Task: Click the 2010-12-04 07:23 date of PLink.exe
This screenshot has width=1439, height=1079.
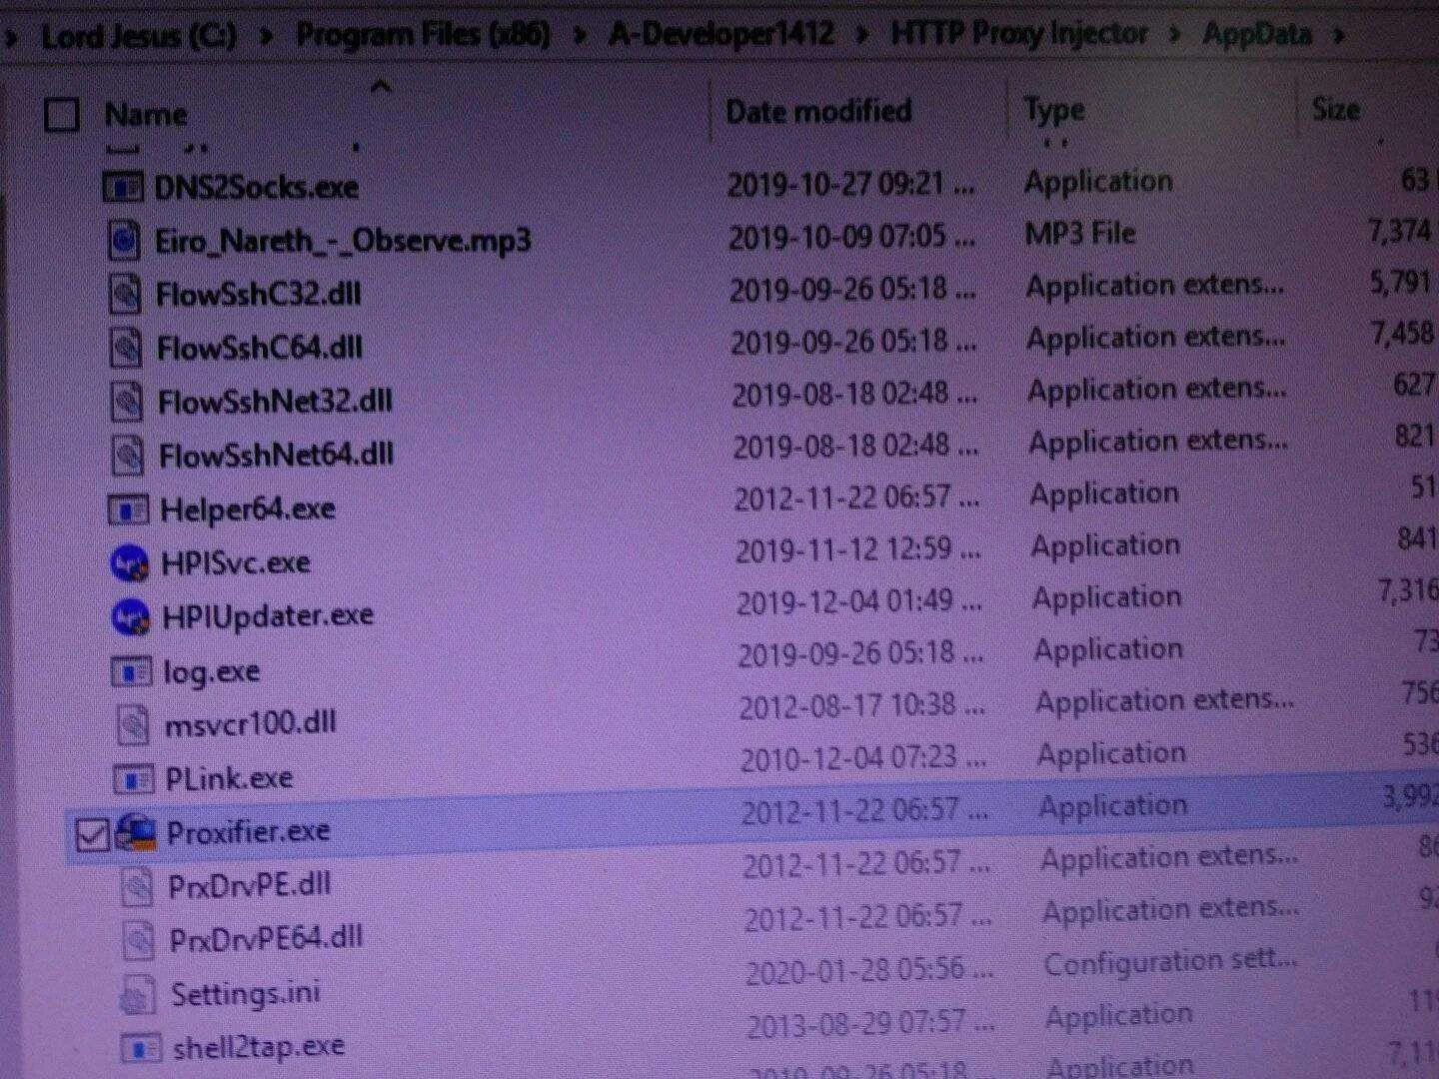Action: point(862,759)
